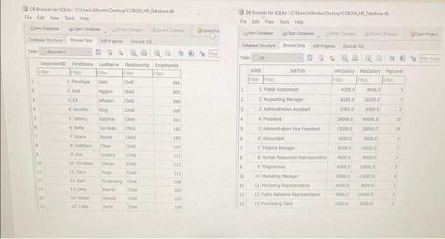Delete record icon in dependent window
This screenshot has height=239, width=445.
pyautogui.click(x=168, y=53)
